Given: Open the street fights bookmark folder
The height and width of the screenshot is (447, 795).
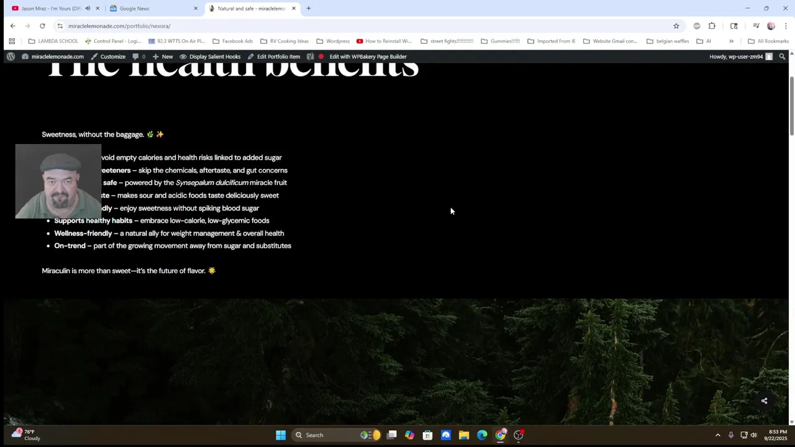Looking at the screenshot, I should point(447,41).
